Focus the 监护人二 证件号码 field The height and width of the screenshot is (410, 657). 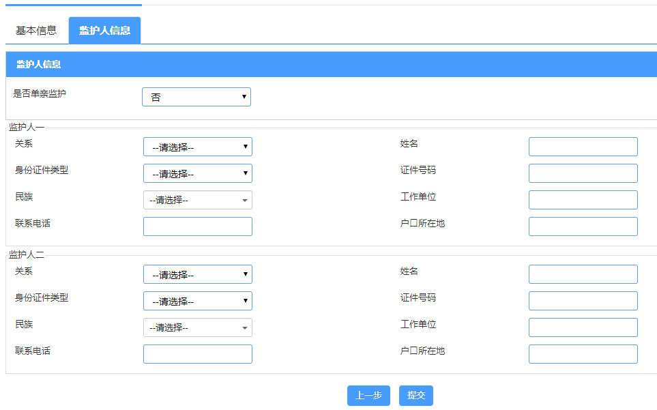pos(583,301)
